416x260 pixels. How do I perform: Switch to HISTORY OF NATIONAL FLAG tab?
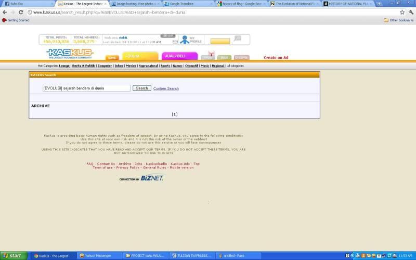click(x=348, y=4)
